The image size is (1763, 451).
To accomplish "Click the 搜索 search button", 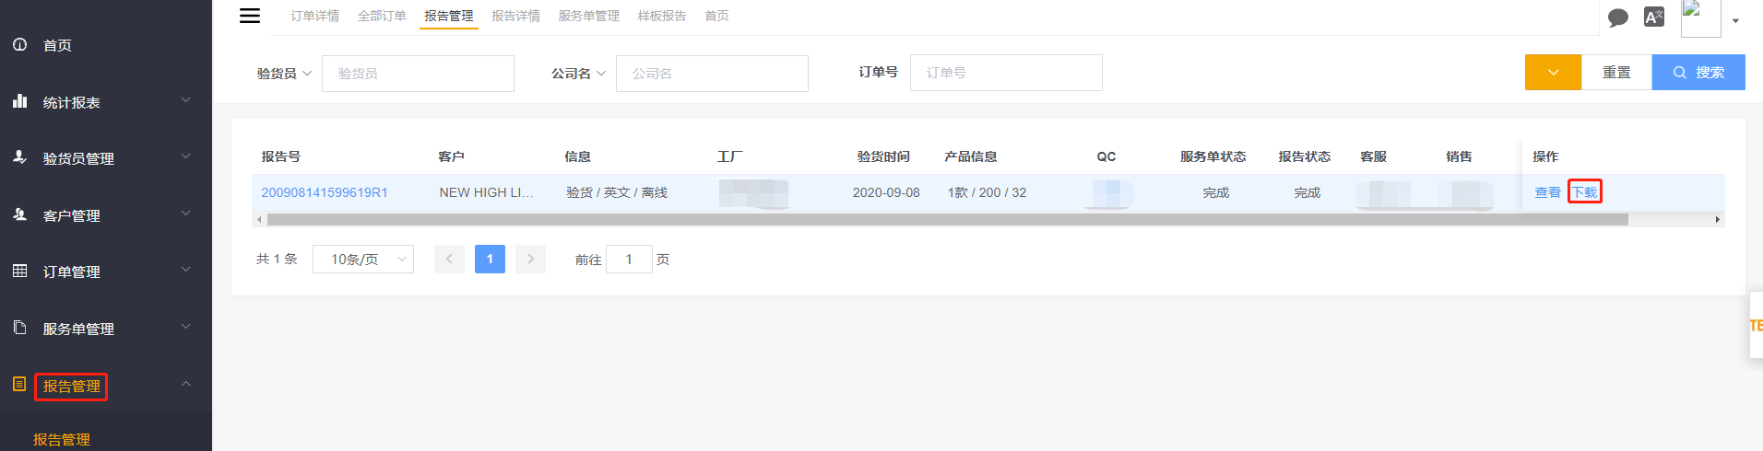I will 1698,73.
